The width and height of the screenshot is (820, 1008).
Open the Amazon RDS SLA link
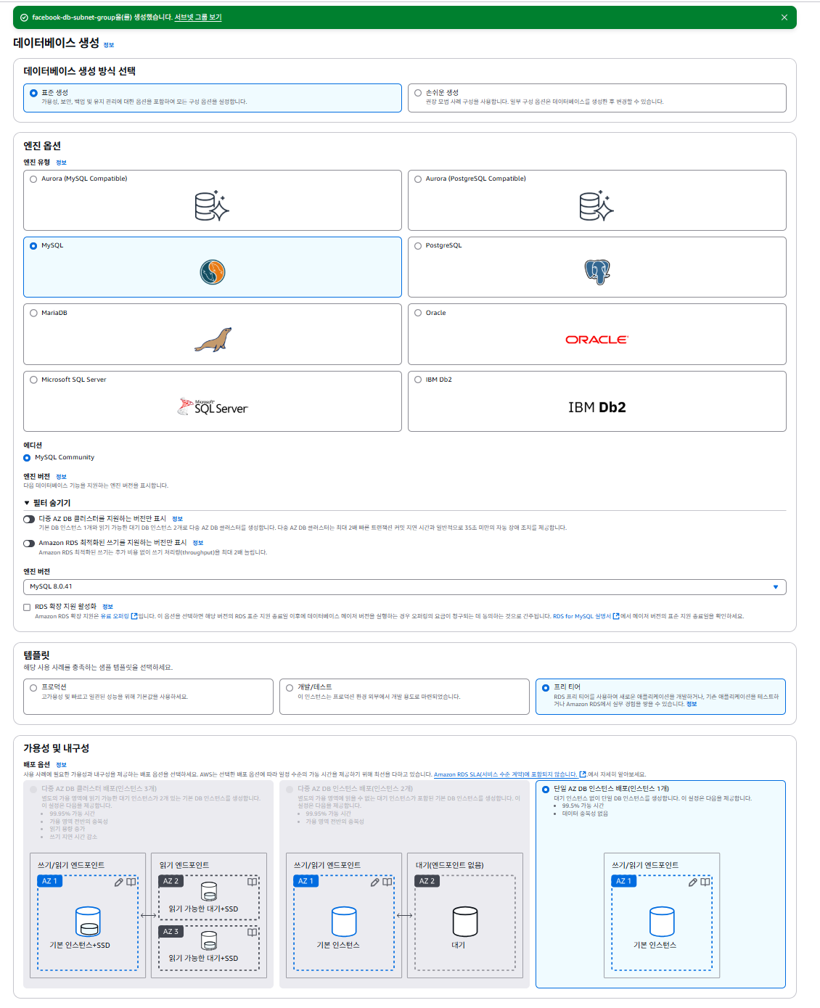509,775
